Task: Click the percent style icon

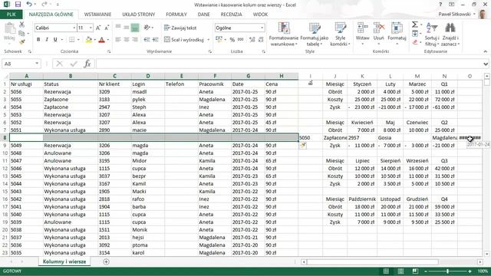Action: [232, 40]
